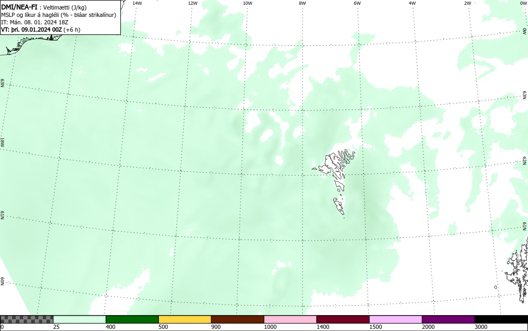Click the '6W' longitude label
This screenshot has width=528, height=331.
pos(357,3)
